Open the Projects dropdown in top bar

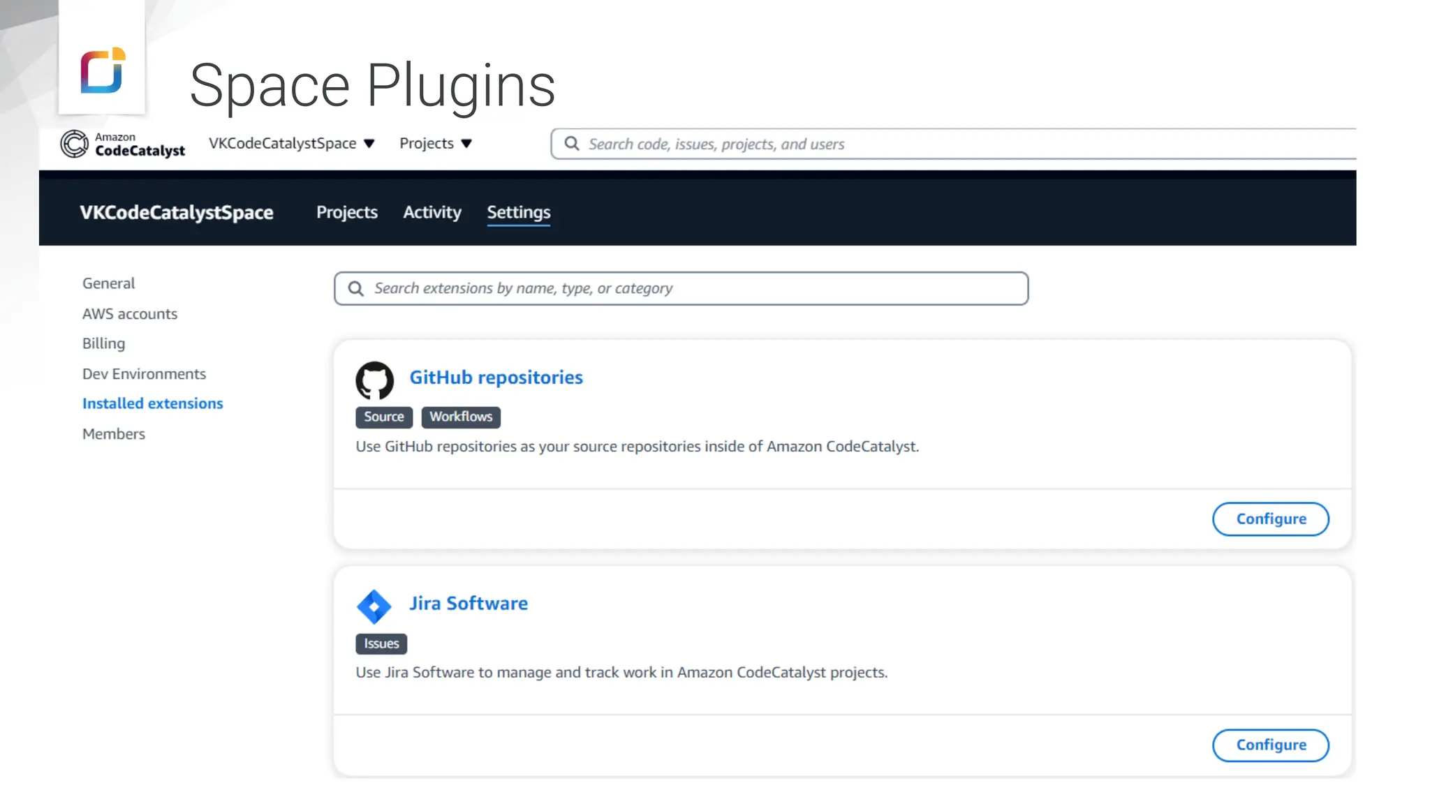436,144
